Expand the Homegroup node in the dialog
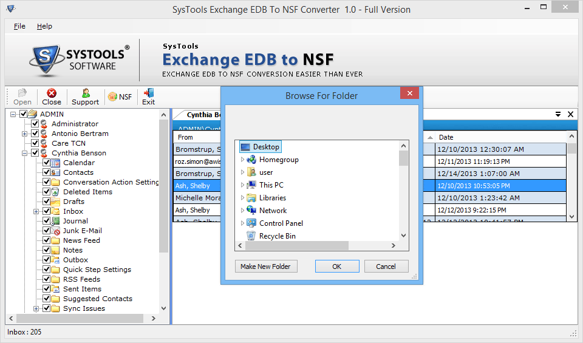 (x=242, y=160)
